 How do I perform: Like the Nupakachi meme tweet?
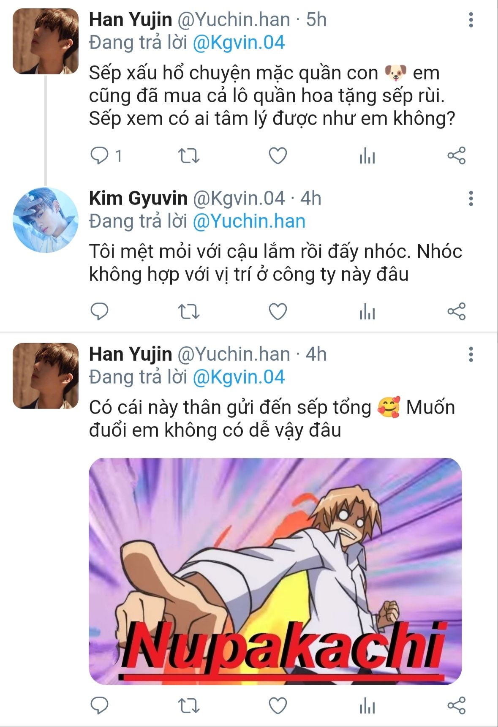click(x=278, y=705)
